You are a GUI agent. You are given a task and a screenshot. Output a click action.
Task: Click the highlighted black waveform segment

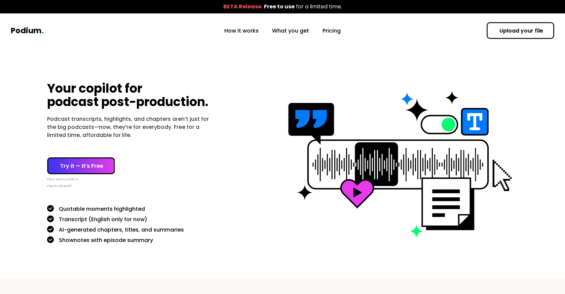click(376, 164)
